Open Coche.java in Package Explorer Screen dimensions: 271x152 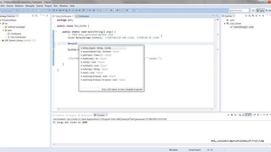click(14, 34)
